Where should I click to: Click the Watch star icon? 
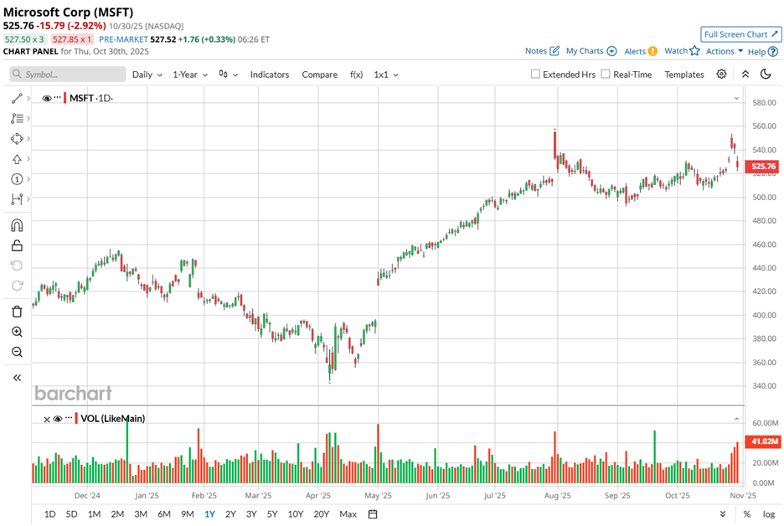coord(694,50)
